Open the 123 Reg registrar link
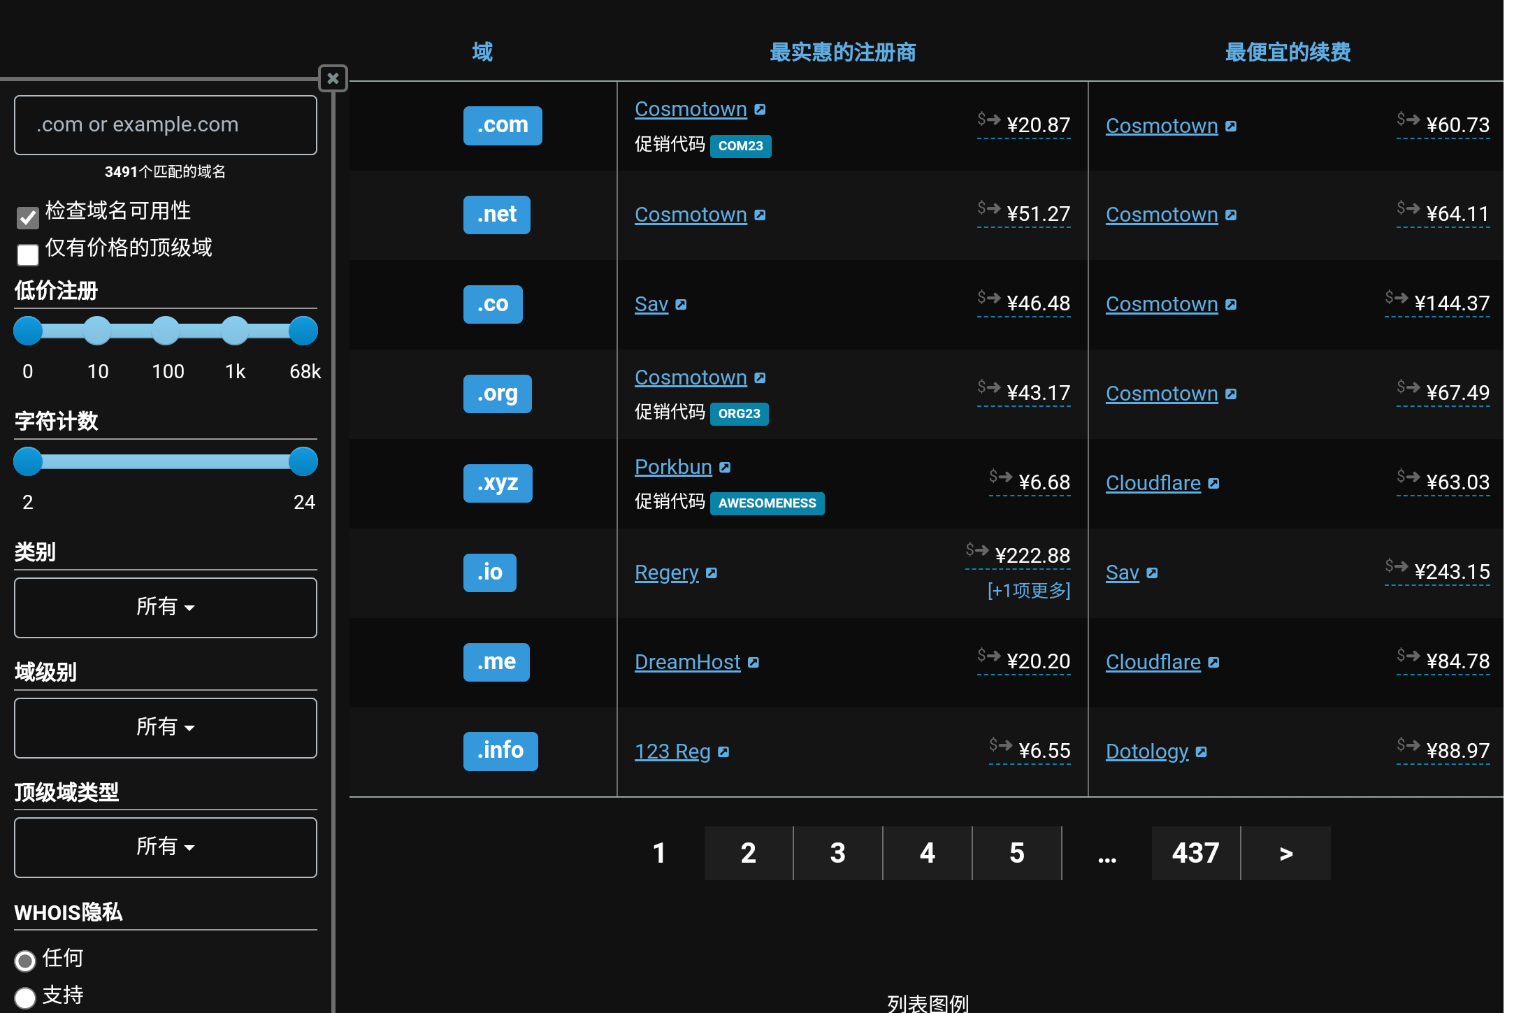Viewport: 1521px width, 1013px height. pos(672,752)
